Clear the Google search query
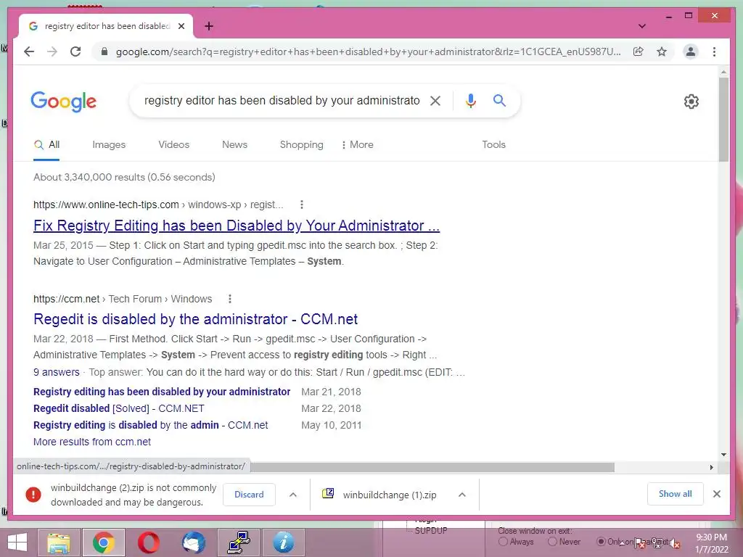 tap(435, 100)
